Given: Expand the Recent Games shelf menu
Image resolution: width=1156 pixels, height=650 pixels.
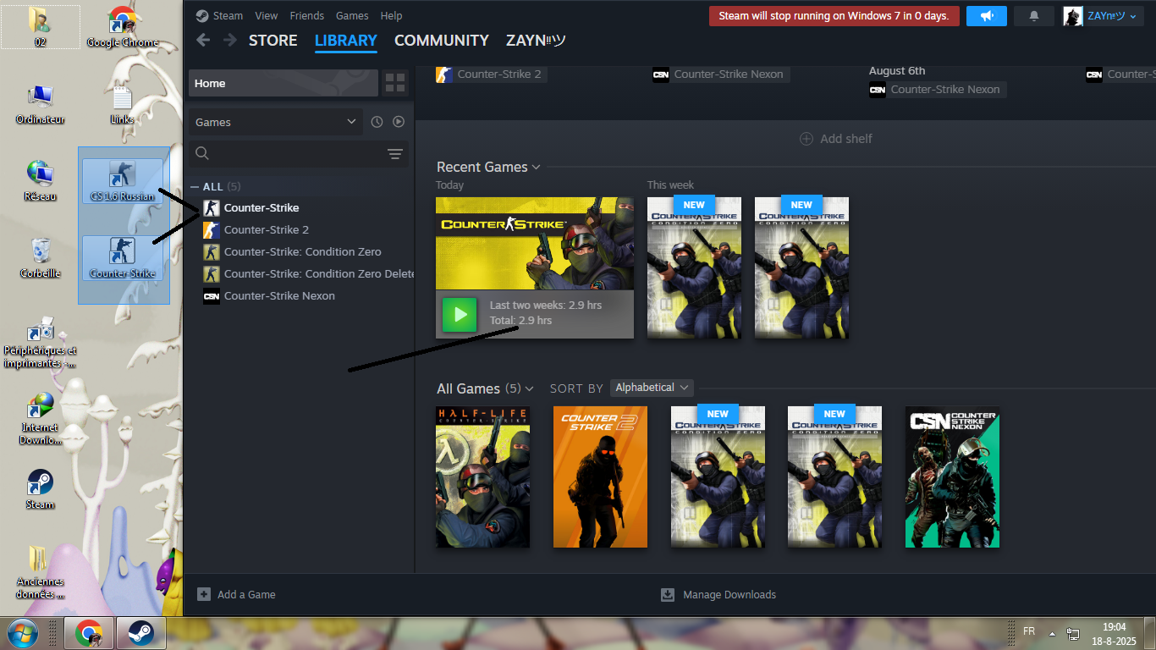Looking at the screenshot, I should click(x=536, y=168).
